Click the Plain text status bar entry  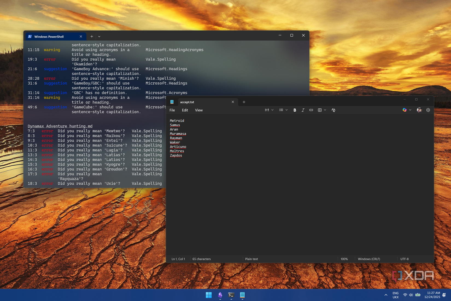(x=251, y=259)
